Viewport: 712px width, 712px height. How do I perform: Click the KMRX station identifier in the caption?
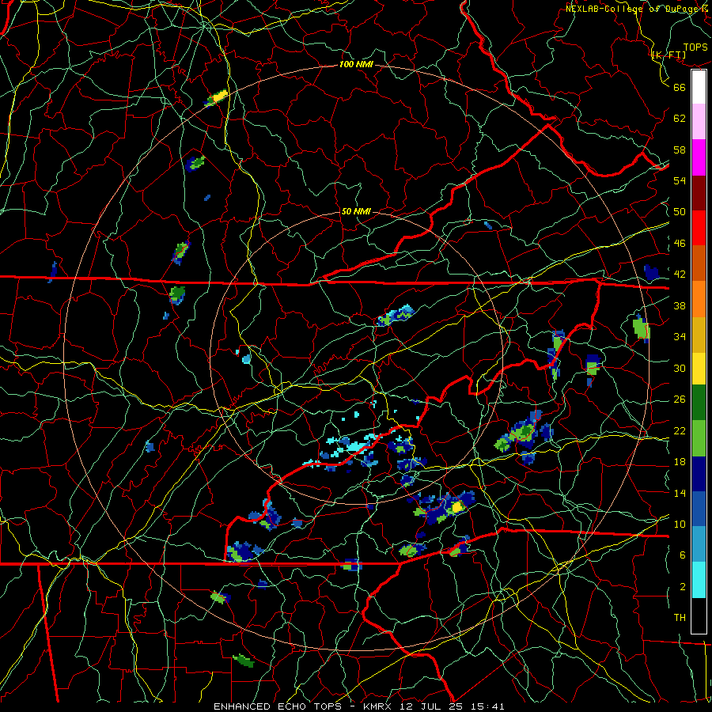[377, 706]
